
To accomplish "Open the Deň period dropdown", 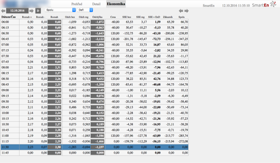I will coord(85,10).
